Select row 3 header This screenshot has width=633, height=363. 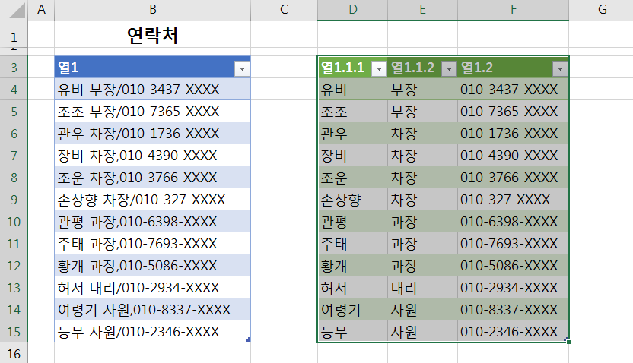click(14, 67)
